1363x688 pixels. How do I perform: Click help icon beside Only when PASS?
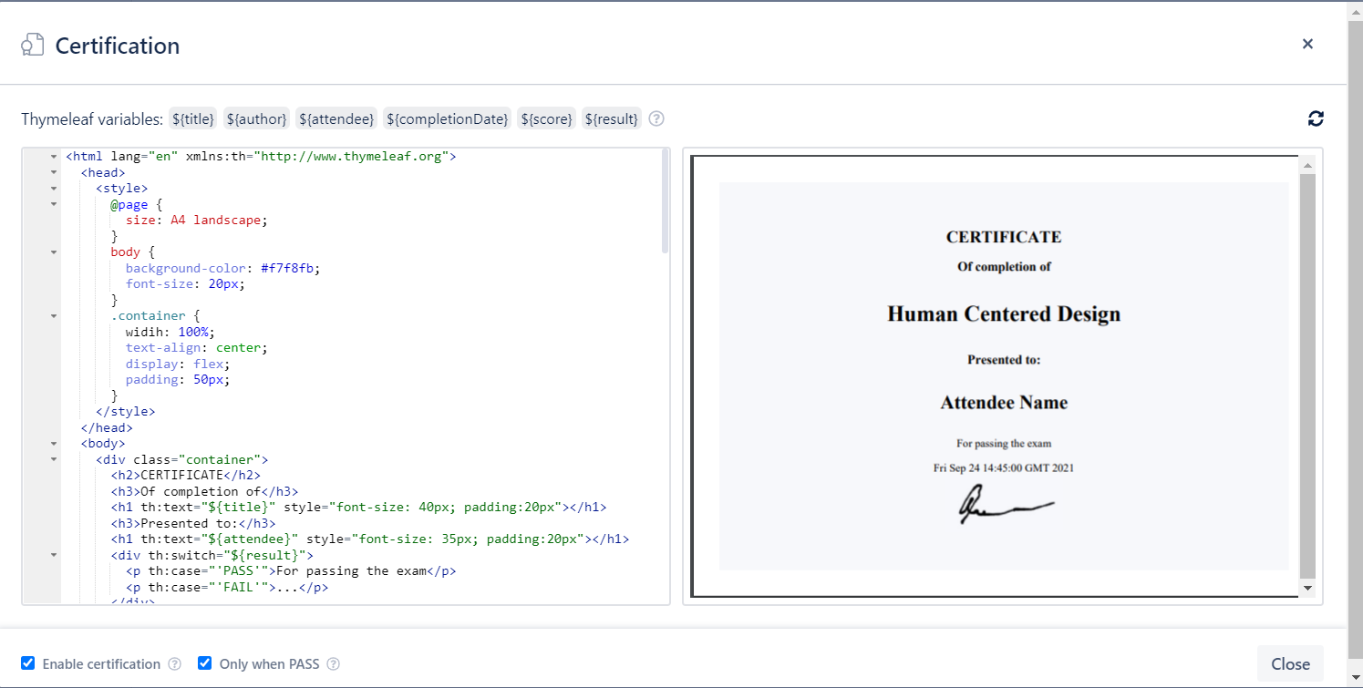coord(334,664)
